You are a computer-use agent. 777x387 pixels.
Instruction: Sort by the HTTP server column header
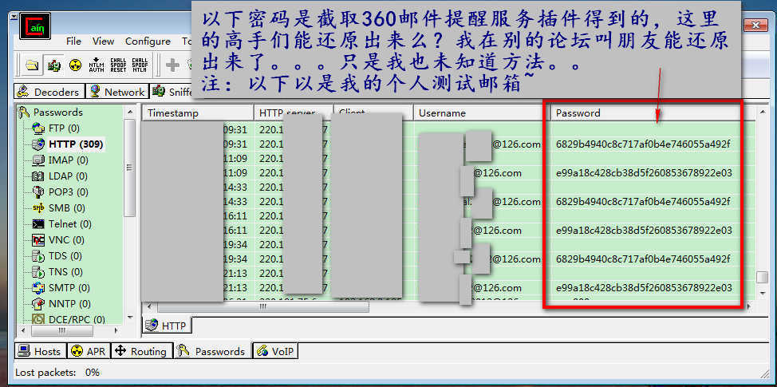tap(294, 113)
